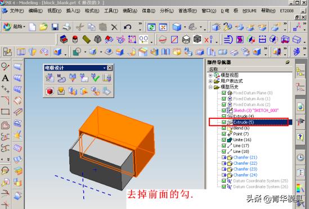Select Datum Coordinate System (26) row
This screenshot has width=309, height=209.
point(261,187)
